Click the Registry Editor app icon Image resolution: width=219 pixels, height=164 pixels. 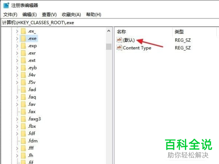pyautogui.click(x=6, y=5)
